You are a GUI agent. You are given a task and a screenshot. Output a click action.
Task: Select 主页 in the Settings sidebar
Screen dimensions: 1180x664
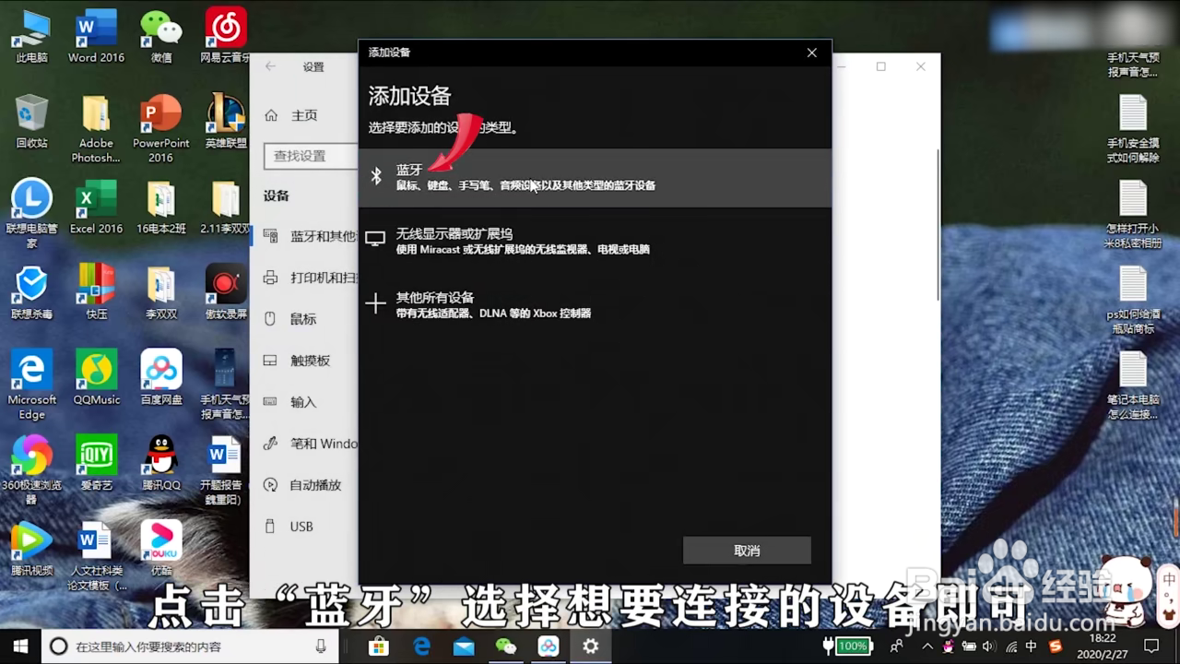tap(304, 114)
